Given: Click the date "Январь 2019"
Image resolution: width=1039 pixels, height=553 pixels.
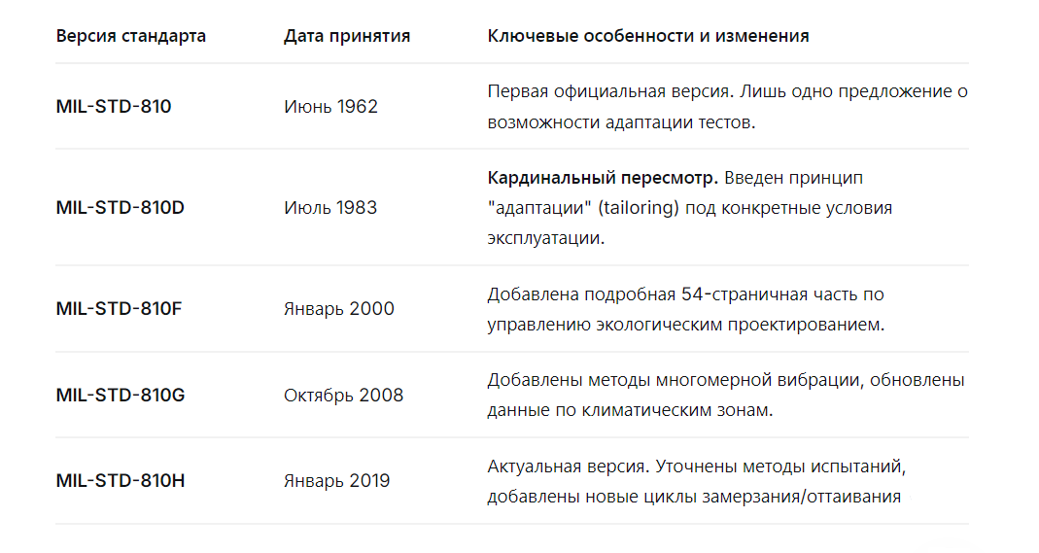Looking at the screenshot, I should pyautogui.click(x=337, y=481).
